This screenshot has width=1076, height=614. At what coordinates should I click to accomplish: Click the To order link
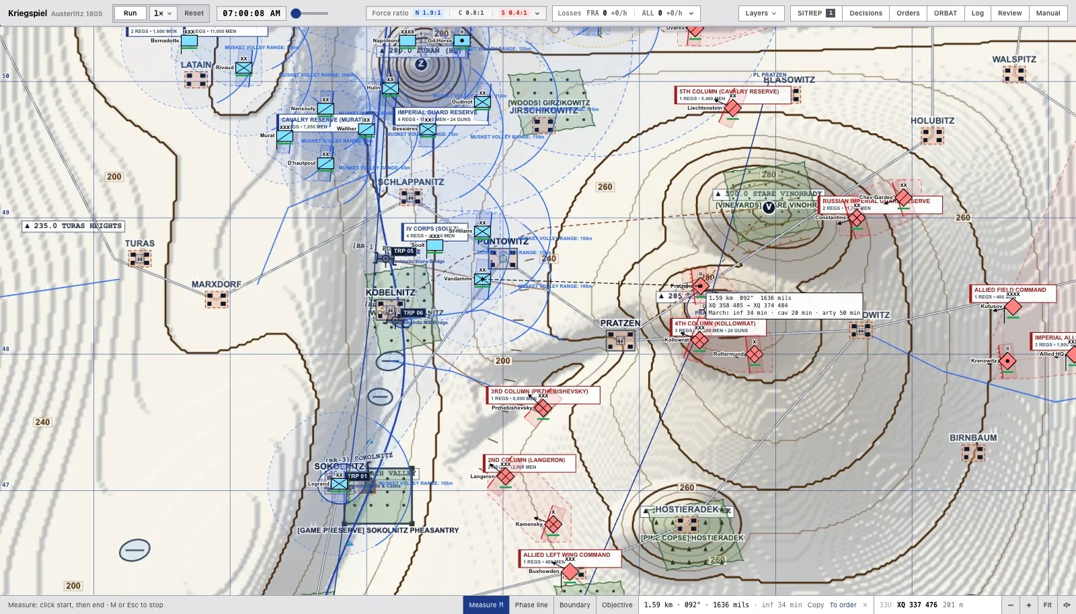tap(843, 605)
